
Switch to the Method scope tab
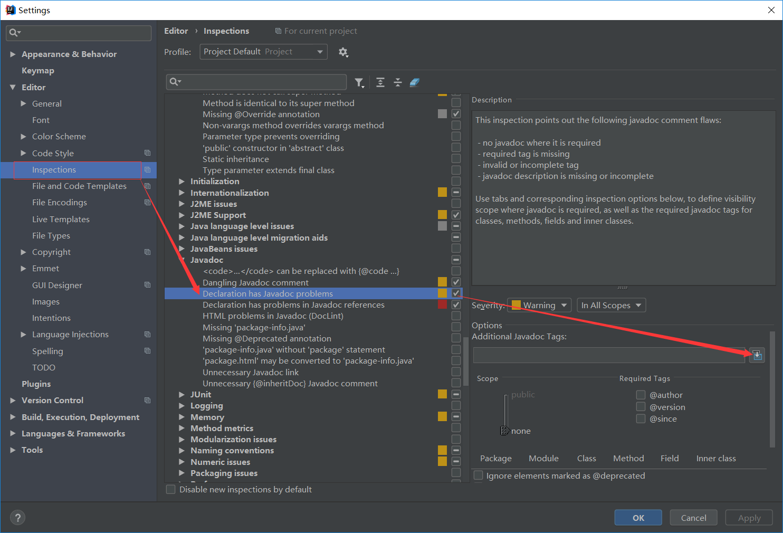[628, 458]
